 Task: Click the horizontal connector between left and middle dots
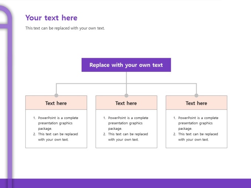click(x=91, y=84)
